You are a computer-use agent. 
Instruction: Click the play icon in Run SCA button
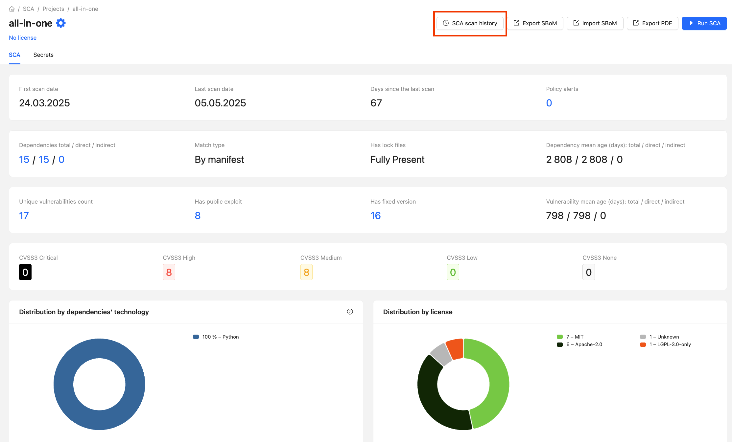691,23
